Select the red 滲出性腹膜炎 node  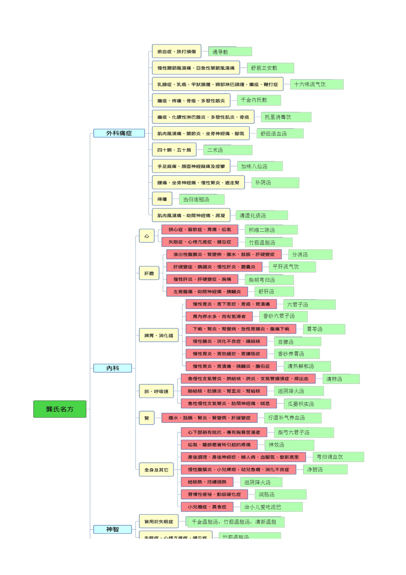click(224, 254)
